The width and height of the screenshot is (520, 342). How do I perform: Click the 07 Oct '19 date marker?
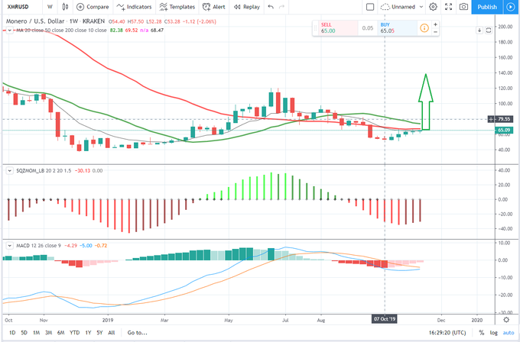point(385,319)
